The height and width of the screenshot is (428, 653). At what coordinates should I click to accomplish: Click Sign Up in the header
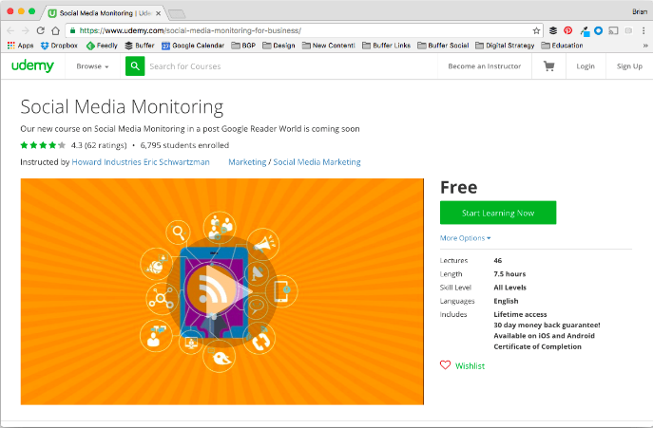(629, 66)
